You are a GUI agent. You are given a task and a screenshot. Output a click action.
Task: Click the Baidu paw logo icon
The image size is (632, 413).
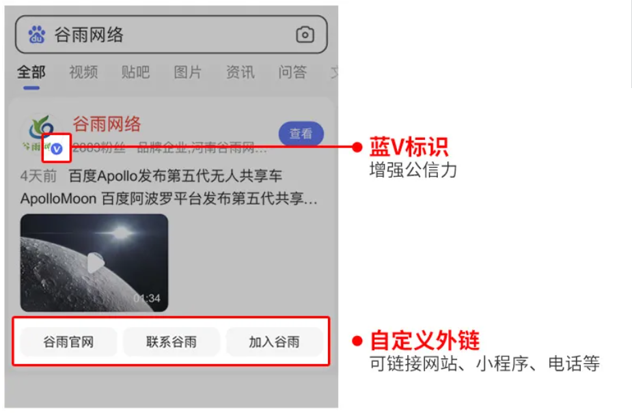tap(37, 35)
